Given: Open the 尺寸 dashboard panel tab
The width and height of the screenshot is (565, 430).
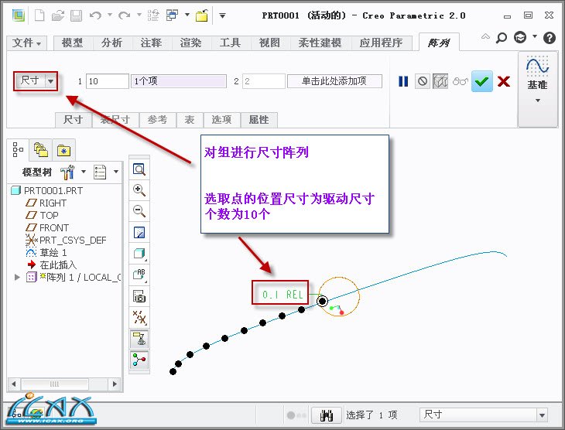Looking at the screenshot, I should click(74, 120).
